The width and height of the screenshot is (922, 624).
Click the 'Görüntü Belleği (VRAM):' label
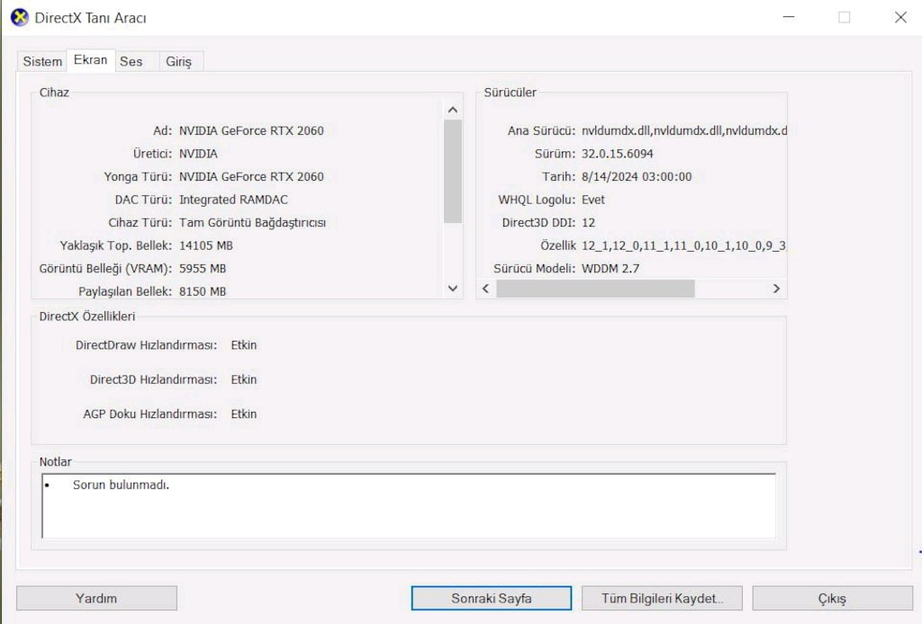105,268
